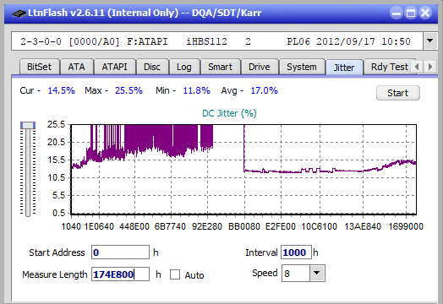Go to the Rdy Test tab
Image resolution: width=443 pixels, height=304 pixels.
390,67
